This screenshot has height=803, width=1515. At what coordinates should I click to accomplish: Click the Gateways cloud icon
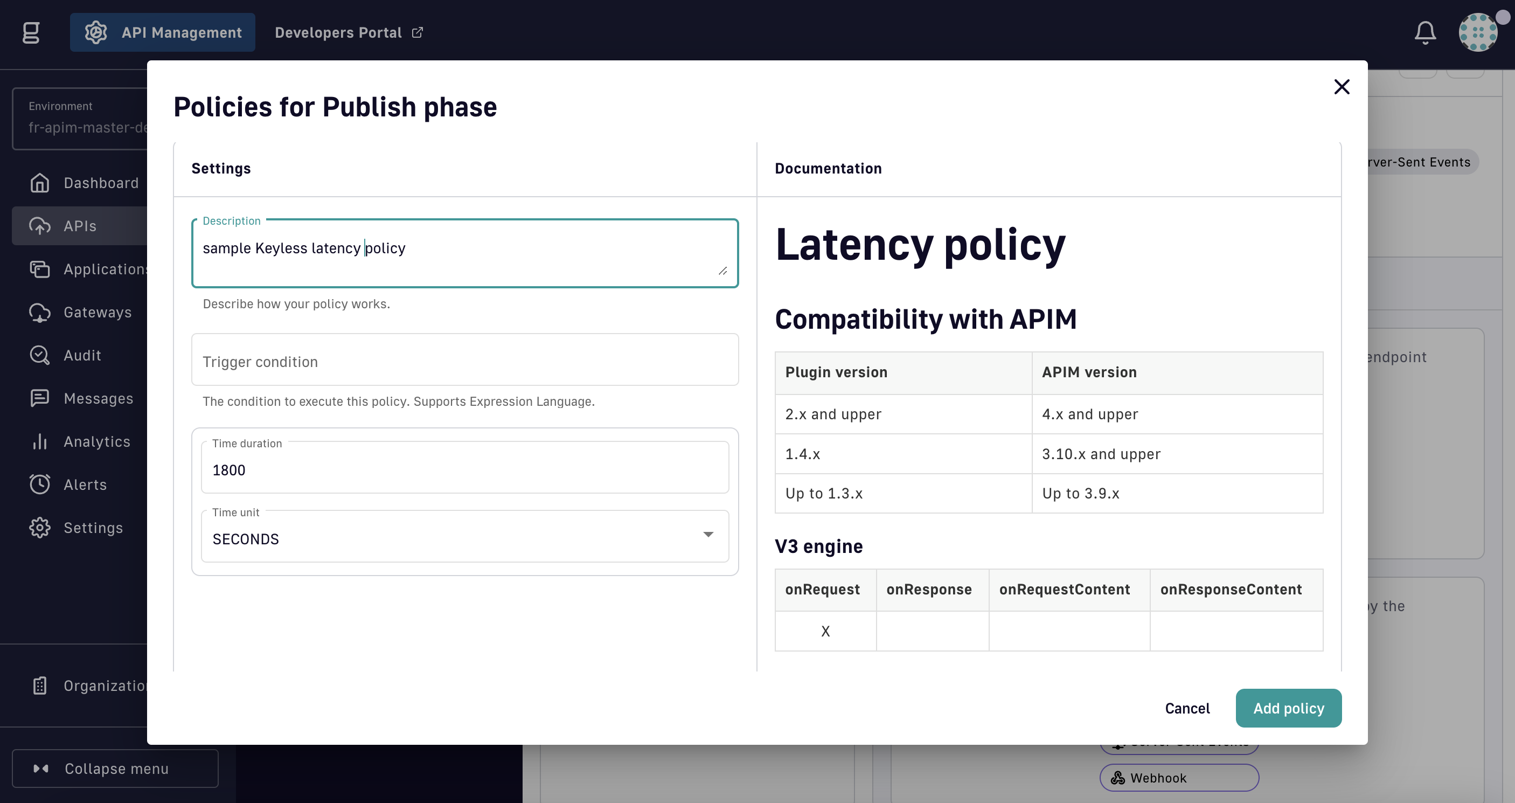[x=39, y=313]
